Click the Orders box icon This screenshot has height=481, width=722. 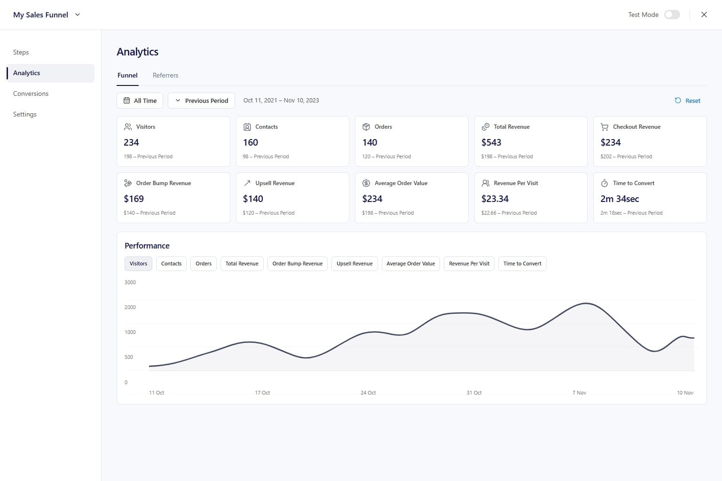[366, 127]
